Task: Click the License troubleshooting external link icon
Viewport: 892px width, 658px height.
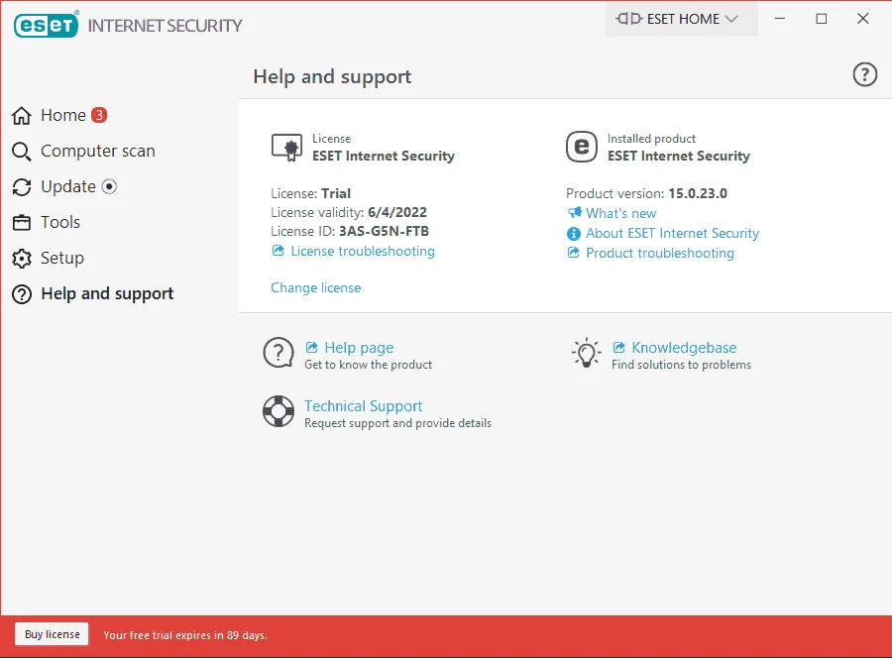Action: (x=278, y=251)
